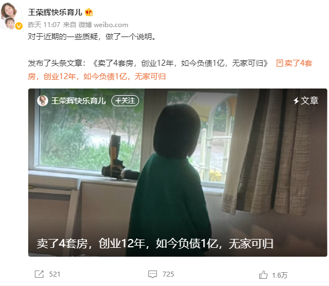Toggle follow with the +关注 button
Viewport: 329px width, 286px height.
125,101
